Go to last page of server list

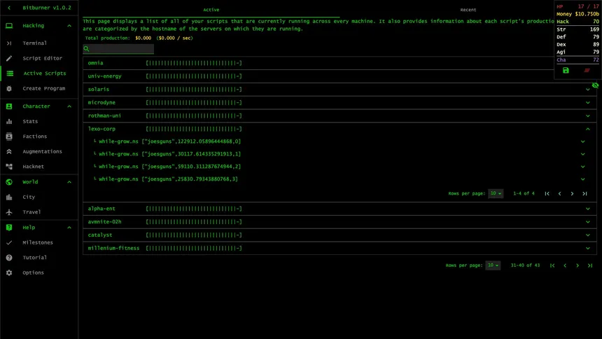pos(590,265)
